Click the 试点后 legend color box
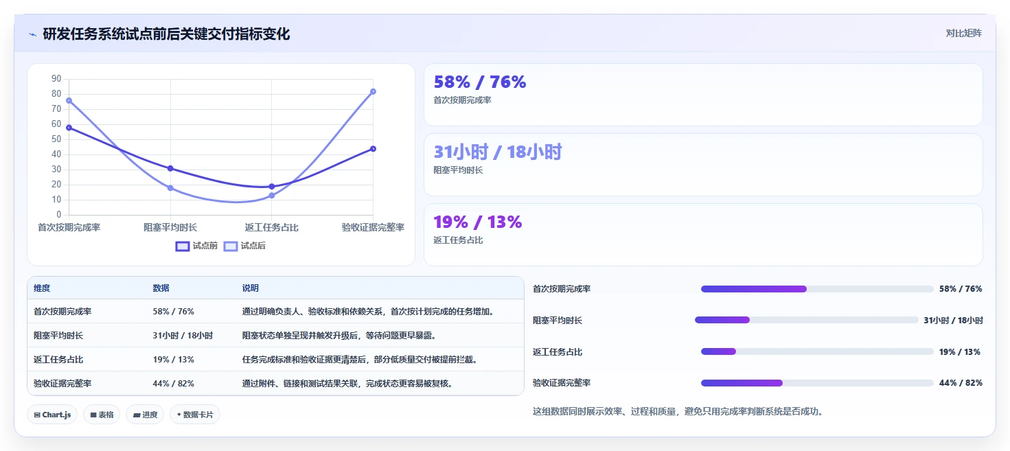 (231, 246)
